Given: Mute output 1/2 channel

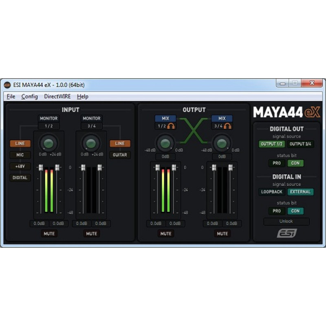Looking at the screenshot, I should point(166,233).
